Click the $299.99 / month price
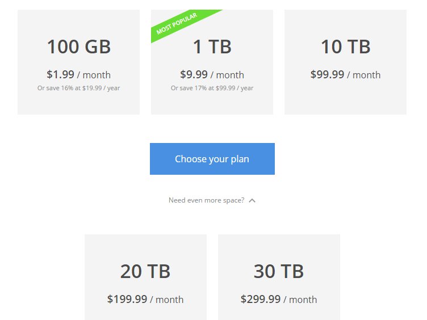The height and width of the screenshot is (320, 427). point(278,299)
